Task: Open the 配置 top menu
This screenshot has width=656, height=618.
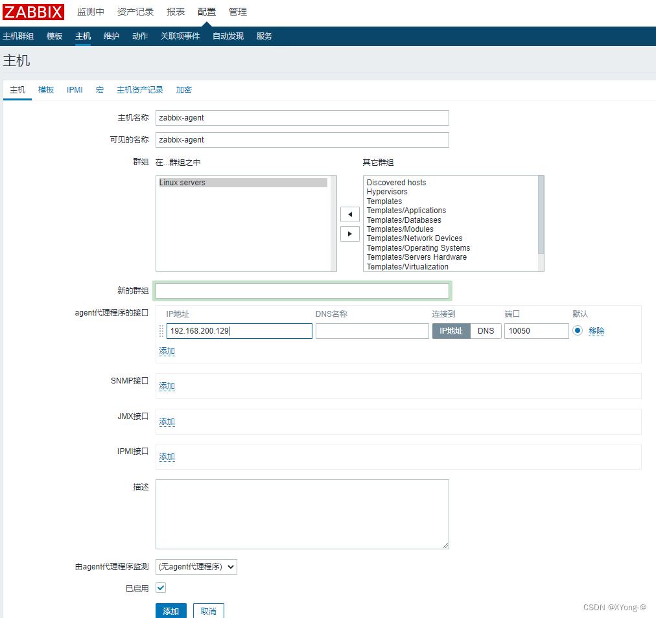Action: [207, 12]
